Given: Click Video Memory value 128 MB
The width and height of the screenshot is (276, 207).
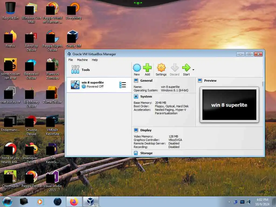Looking at the screenshot, I should pyautogui.click(x=173, y=136).
